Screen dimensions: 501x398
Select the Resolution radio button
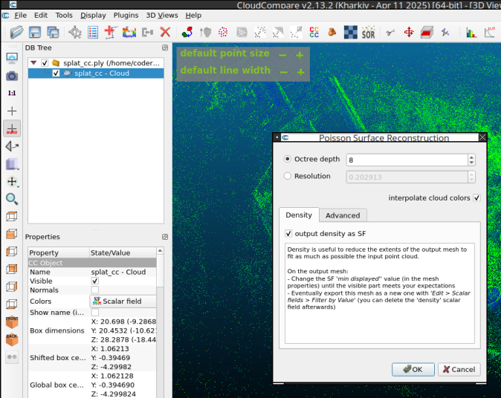(x=288, y=177)
